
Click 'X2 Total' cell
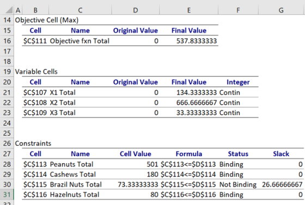point(63,102)
